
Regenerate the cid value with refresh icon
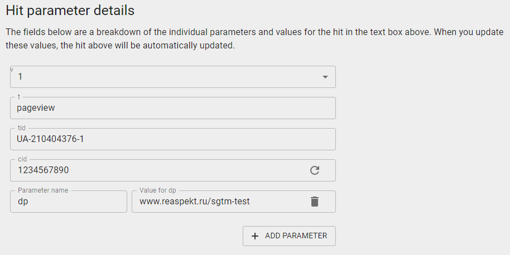pyautogui.click(x=315, y=170)
